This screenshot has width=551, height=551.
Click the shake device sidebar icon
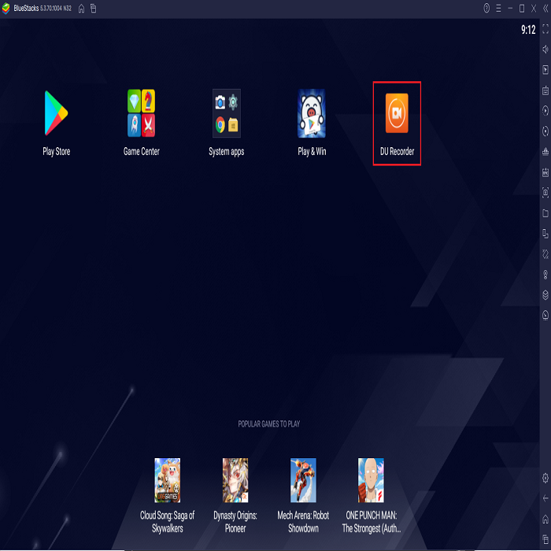point(545,253)
